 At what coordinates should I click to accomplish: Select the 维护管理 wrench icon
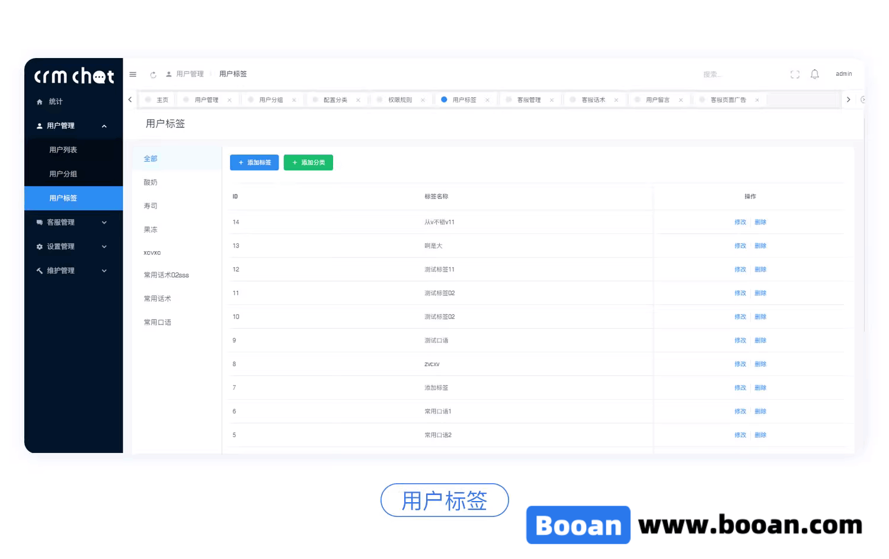click(39, 271)
